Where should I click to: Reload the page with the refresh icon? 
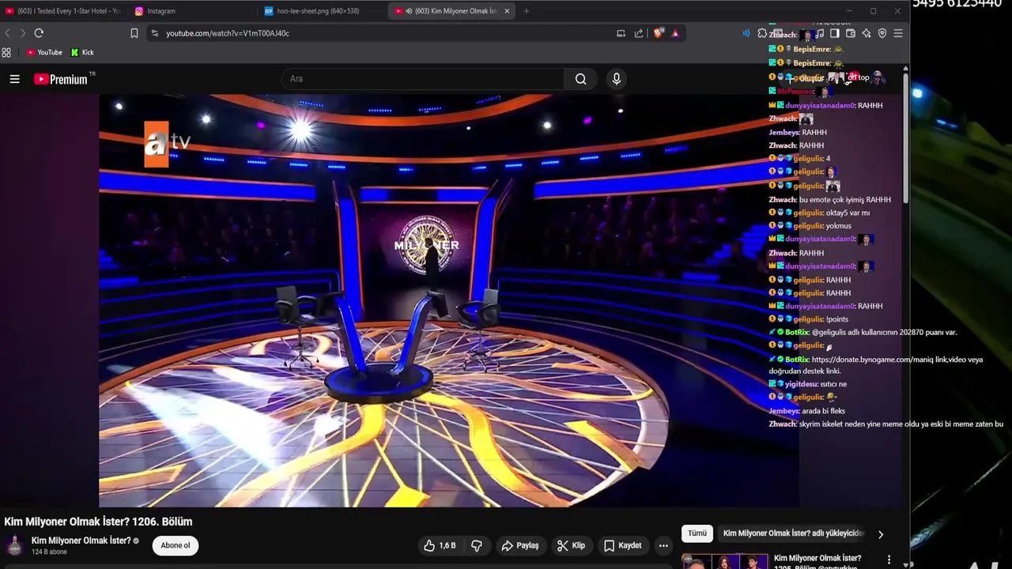pyautogui.click(x=39, y=33)
